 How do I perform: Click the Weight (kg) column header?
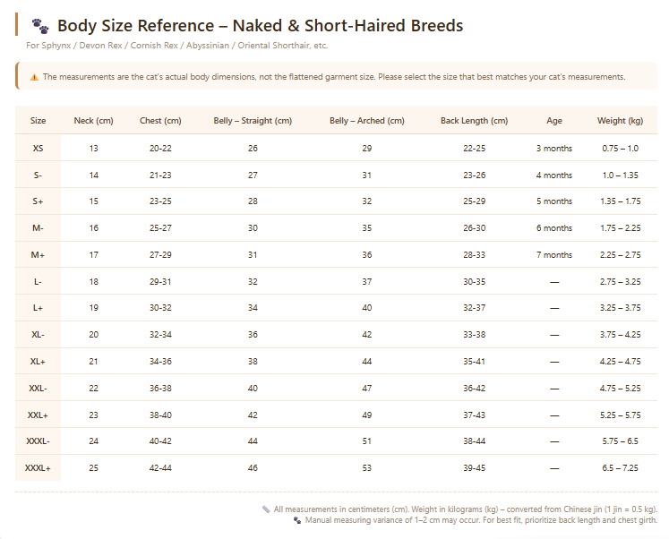(620, 121)
